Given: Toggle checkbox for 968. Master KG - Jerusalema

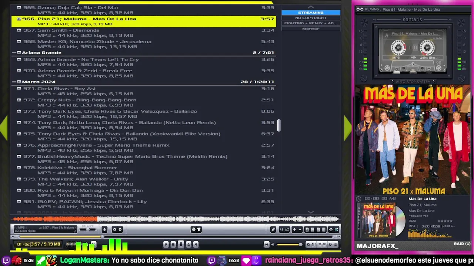Looking at the screenshot, I should pyautogui.click(x=19, y=42).
